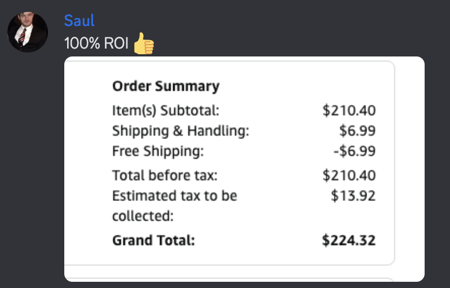Click the Saul username link
Screen dimensions: 450x288
79,21
